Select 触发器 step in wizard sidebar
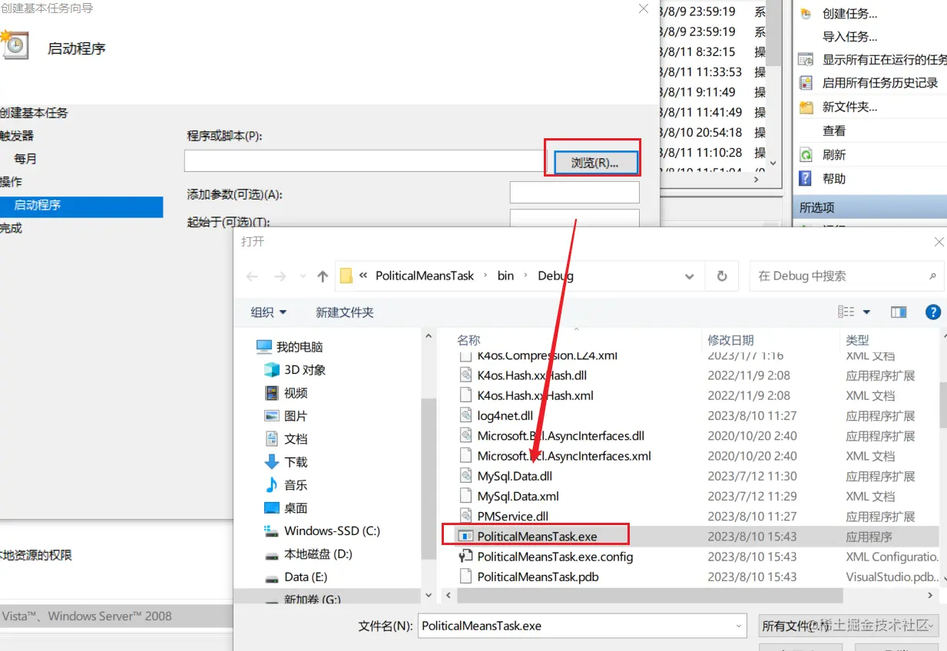This screenshot has width=947, height=651. pos(17,136)
